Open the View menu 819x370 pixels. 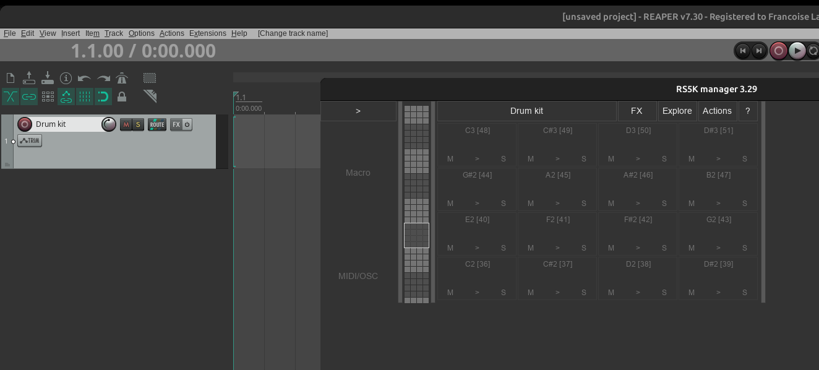click(x=48, y=33)
